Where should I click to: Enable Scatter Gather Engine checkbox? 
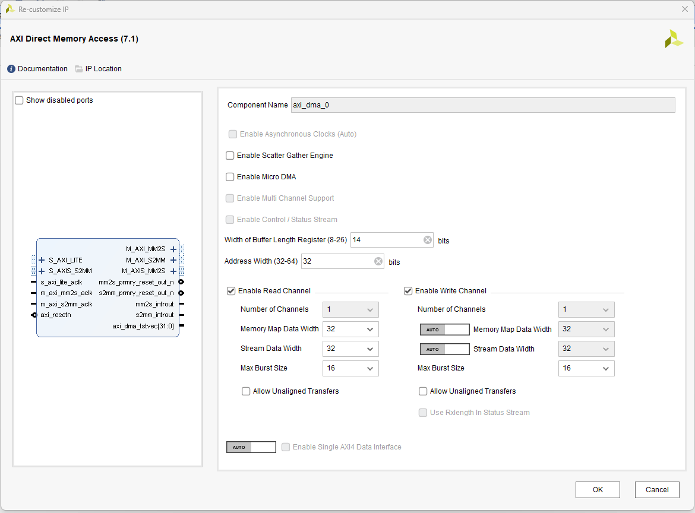coord(230,156)
